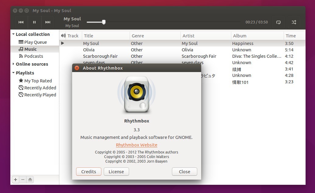Viewport: 315px width, 193px height.
Task: Collapse the Playlists section
Action: pos(13,73)
